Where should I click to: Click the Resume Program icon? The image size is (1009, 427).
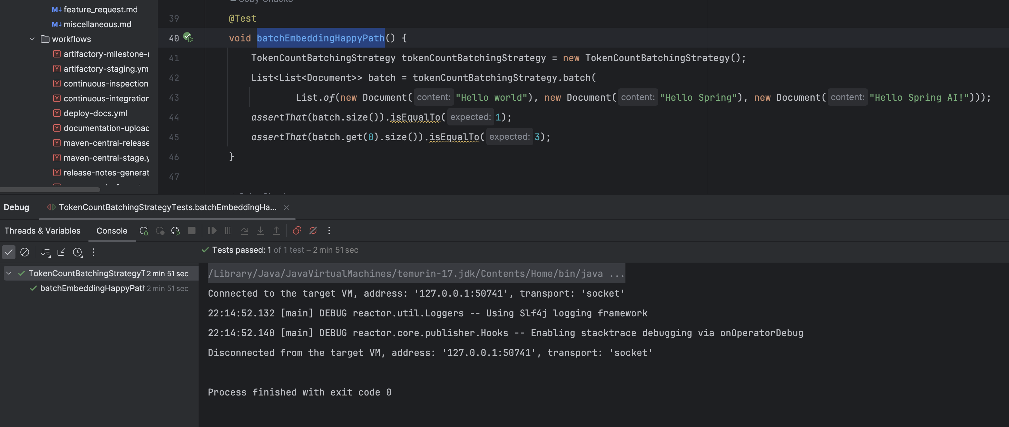(212, 231)
